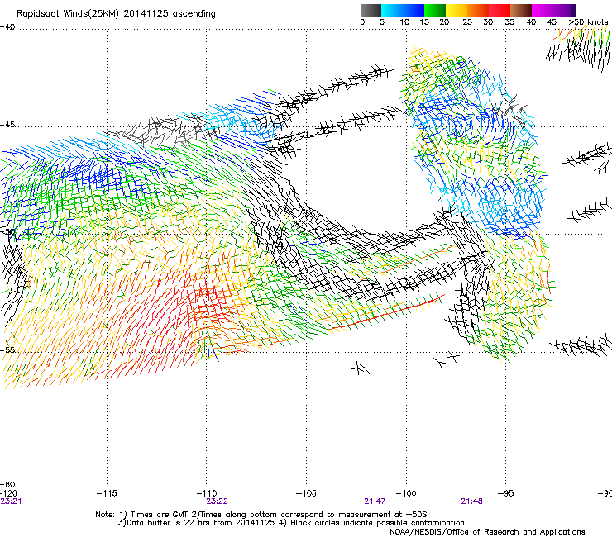
Task: Select the brown 35-40 knots legend color
Action: pyautogui.click(x=521, y=10)
